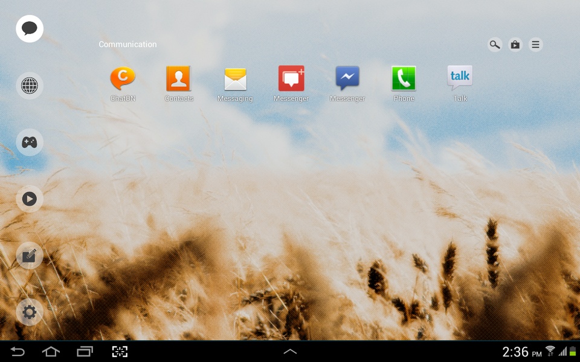
Task: Switch to the Games controller category
Action: pos(30,142)
